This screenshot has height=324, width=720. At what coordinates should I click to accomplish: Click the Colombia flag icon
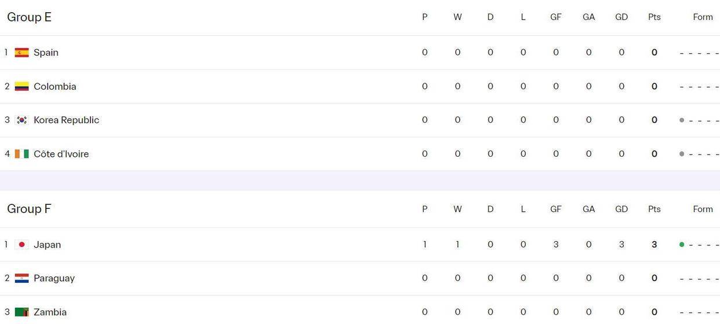pyautogui.click(x=21, y=86)
